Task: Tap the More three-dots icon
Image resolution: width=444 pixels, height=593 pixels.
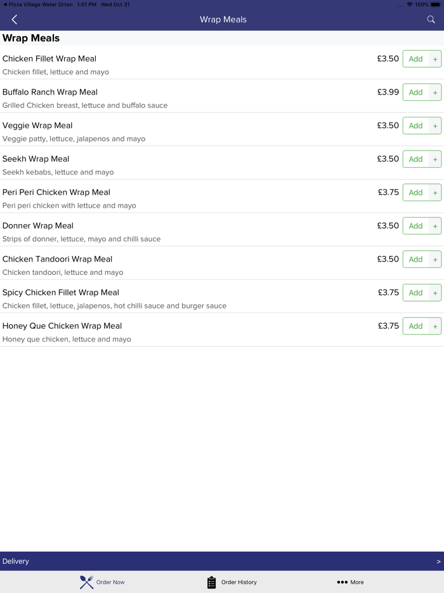Action: pyautogui.click(x=342, y=582)
